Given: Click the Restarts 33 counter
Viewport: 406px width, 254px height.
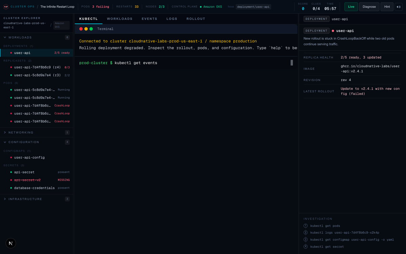Looking at the screenshot, I should point(127,7).
